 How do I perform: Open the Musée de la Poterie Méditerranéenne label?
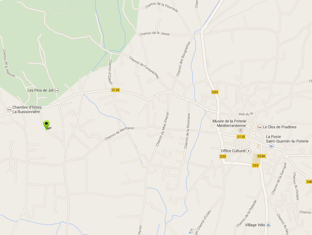(229, 123)
